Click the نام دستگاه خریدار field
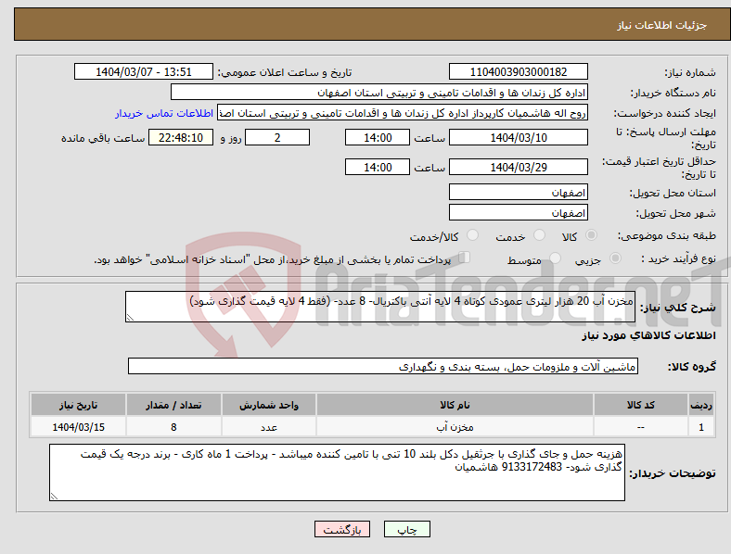 click(379, 92)
